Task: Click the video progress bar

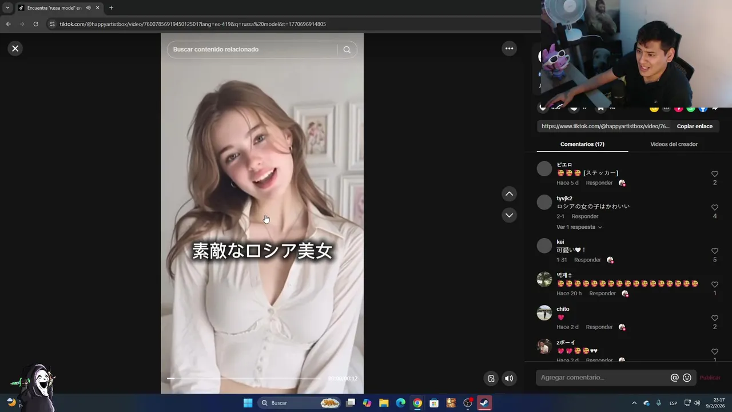Action: pos(243,378)
